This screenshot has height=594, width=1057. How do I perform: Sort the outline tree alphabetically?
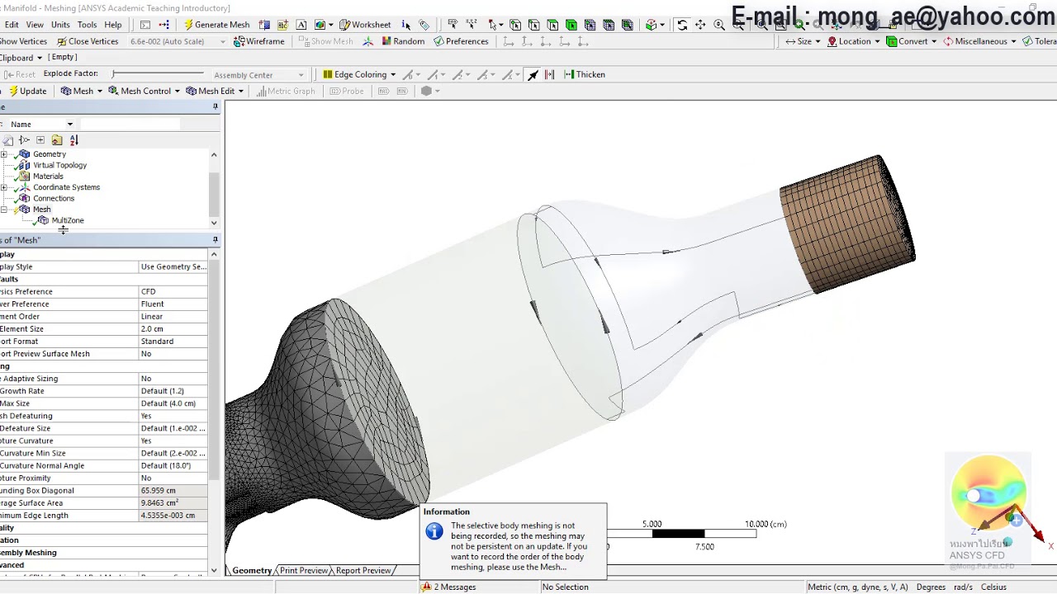[73, 140]
